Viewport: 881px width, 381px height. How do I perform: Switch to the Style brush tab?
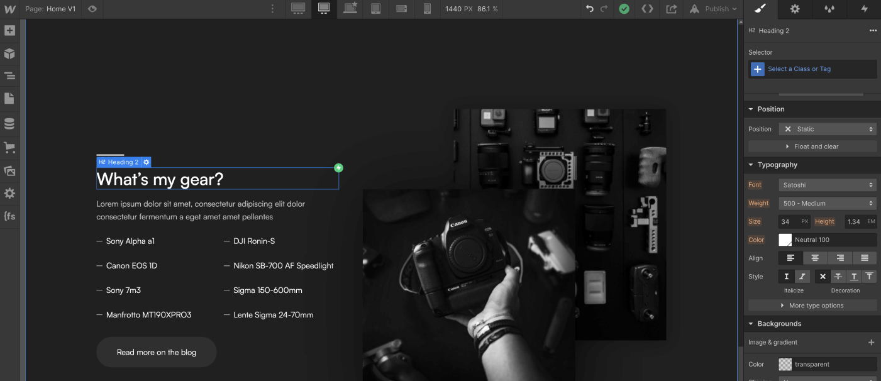[760, 9]
